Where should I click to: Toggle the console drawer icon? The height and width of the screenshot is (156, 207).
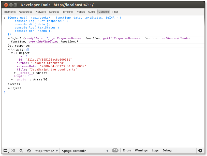(13, 151)
